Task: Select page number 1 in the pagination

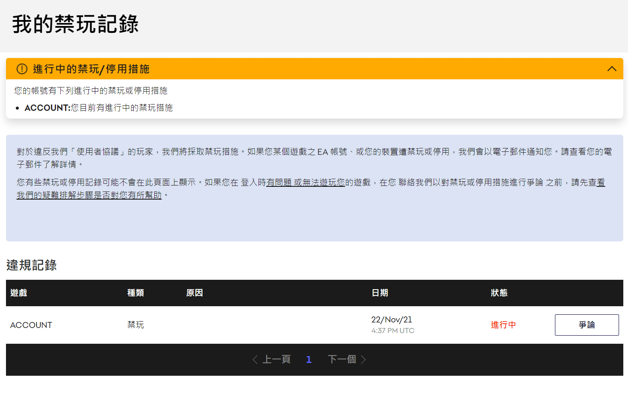Action: pyautogui.click(x=309, y=360)
